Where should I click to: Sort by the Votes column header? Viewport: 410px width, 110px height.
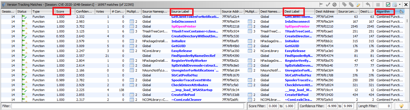pyautogui.click(x=103, y=11)
